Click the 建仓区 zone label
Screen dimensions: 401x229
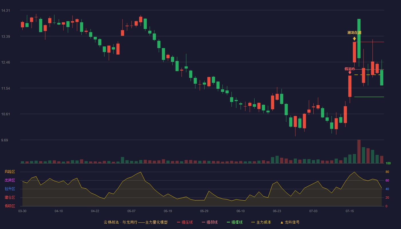(10, 198)
